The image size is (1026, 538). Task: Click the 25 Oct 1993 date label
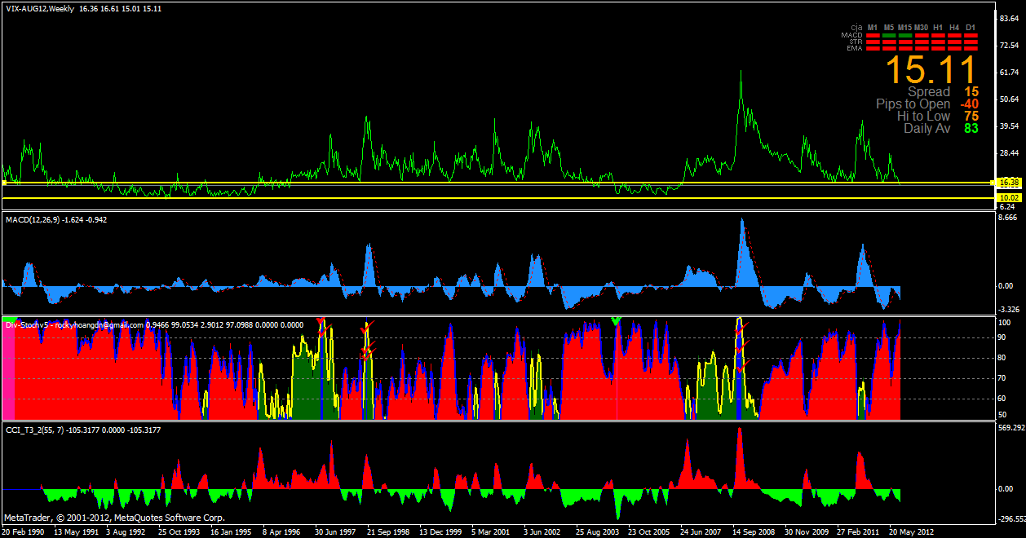tap(179, 531)
